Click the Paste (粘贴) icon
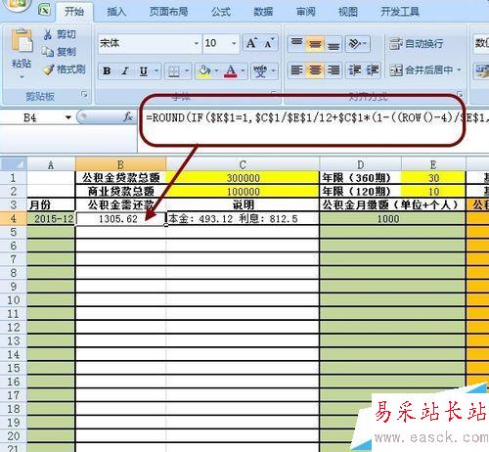 [22, 41]
